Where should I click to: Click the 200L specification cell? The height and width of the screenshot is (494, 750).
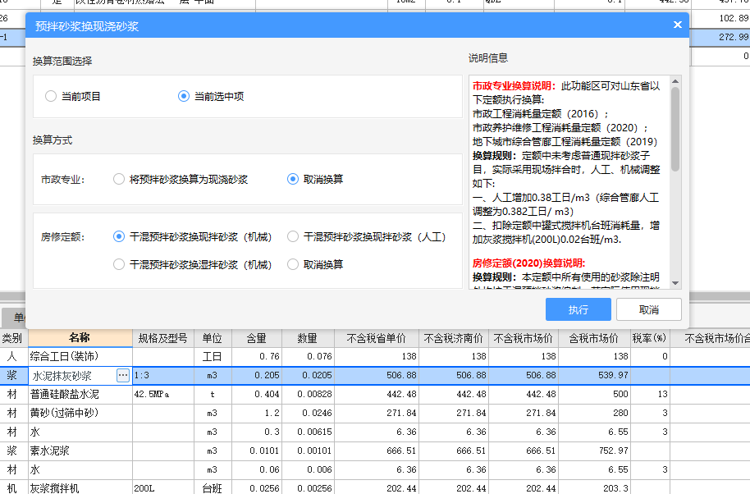163,488
